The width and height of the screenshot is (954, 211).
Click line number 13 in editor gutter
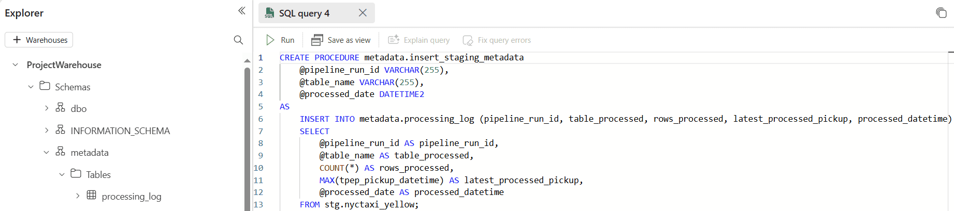tap(258, 205)
